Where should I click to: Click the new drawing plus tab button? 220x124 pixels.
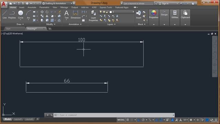point(49,29)
